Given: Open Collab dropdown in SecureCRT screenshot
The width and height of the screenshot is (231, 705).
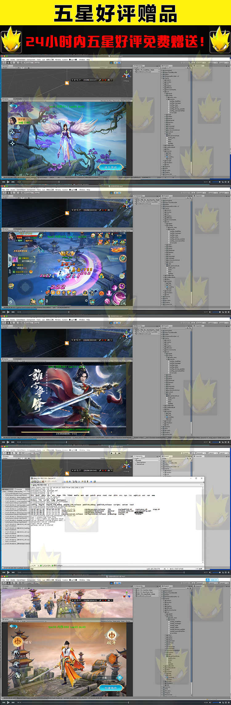Looking at the screenshot, I should click(185, 453).
